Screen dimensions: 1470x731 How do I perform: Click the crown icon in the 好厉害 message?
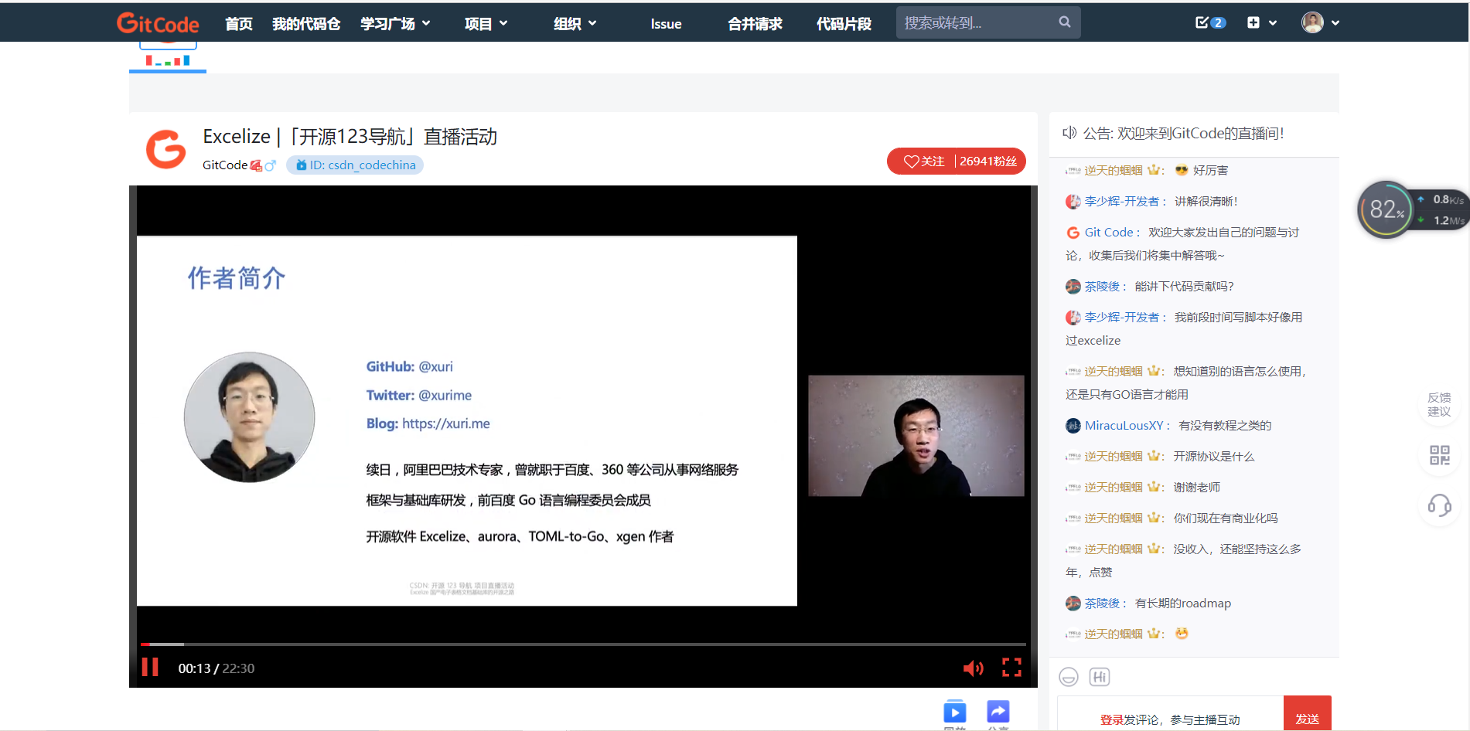[x=1154, y=170]
